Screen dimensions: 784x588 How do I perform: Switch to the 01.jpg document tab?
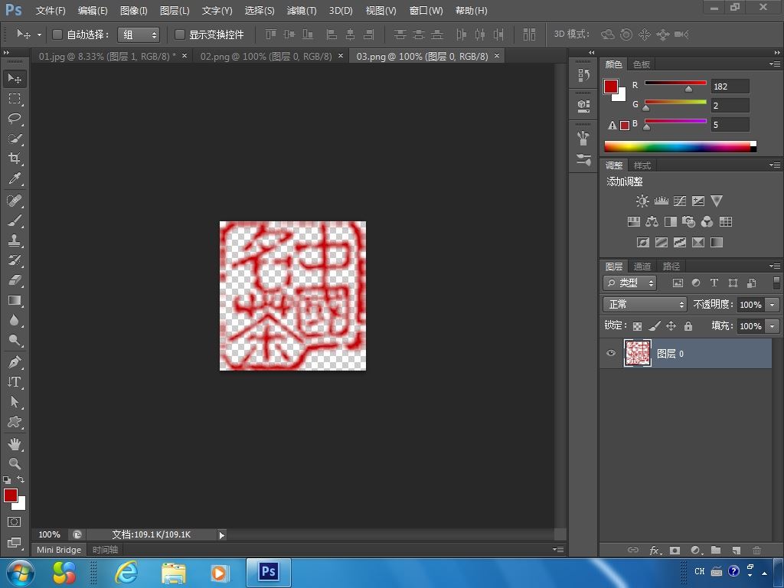coord(107,57)
